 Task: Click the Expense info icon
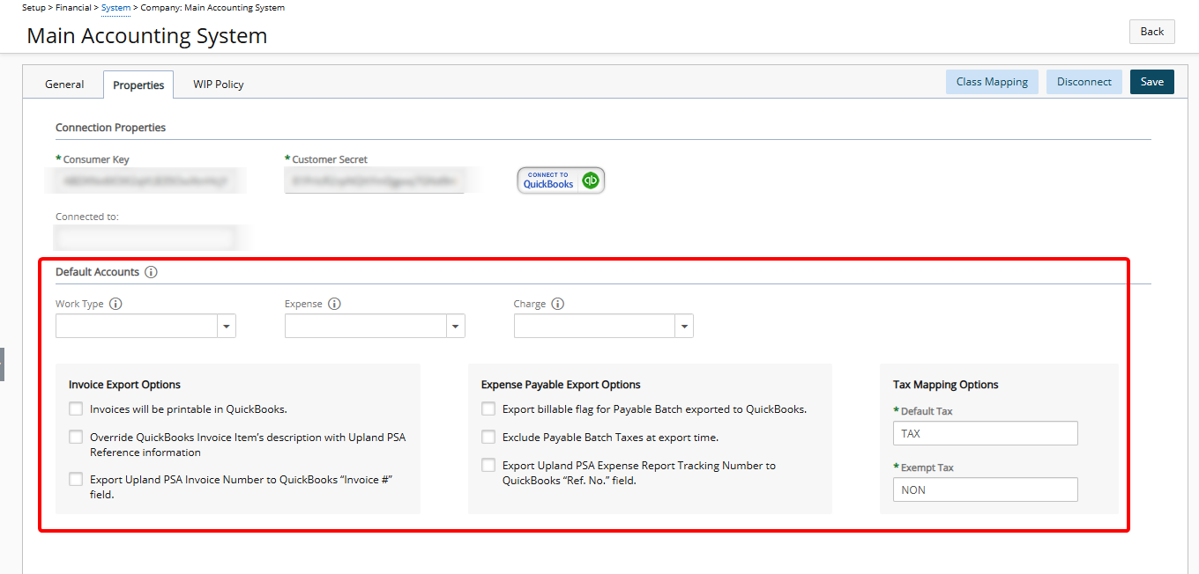click(334, 304)
